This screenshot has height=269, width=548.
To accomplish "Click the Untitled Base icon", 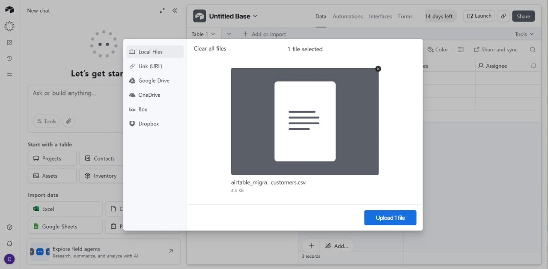I will pyautogui.click(x=200, y=16).
